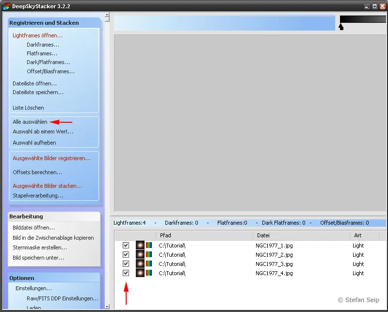The width and height of the screenshot is (388, 312).
Task: Click Offsets berechnen…
Action: (37, 172)
